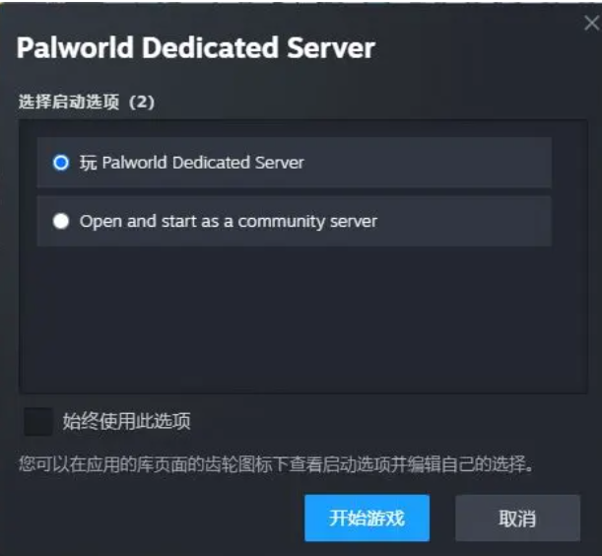Click the 选择启动选项 (2) heading
The image size is (602, 556).
tap(87, 102)
